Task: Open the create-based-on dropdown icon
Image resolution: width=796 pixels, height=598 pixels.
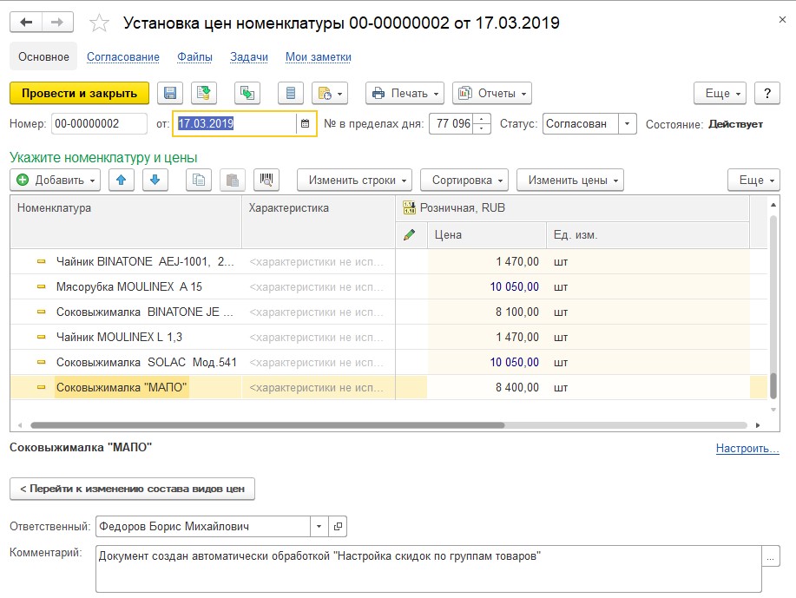Action: click(x=330, y=94)
